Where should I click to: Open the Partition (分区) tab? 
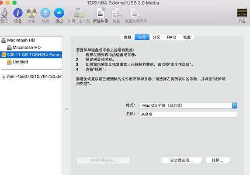pyautogui.click(x=156, y=37)
